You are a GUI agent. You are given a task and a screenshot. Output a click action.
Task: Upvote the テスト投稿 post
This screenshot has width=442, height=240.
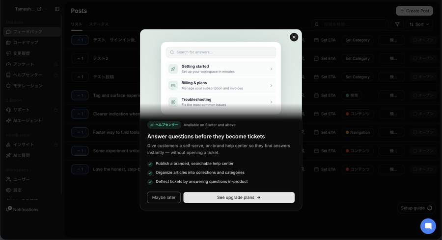coord(80,77)
